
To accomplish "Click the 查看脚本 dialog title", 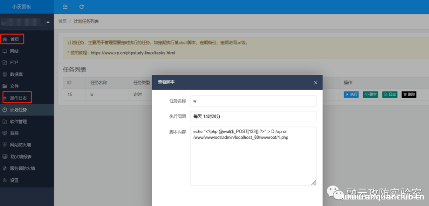I will point(167,82).
